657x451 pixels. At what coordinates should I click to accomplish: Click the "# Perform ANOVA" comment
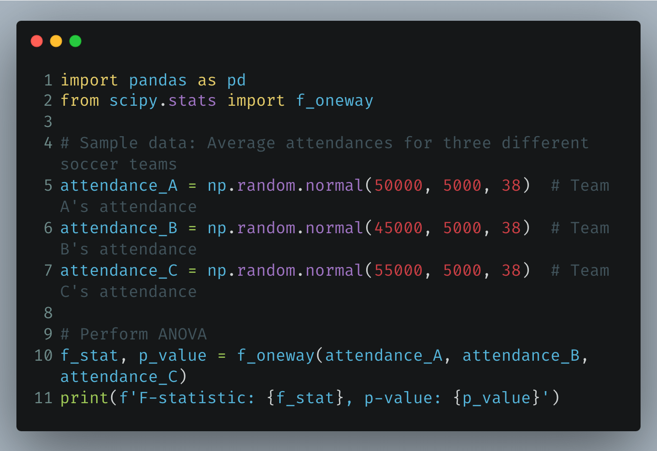point(133,334)
